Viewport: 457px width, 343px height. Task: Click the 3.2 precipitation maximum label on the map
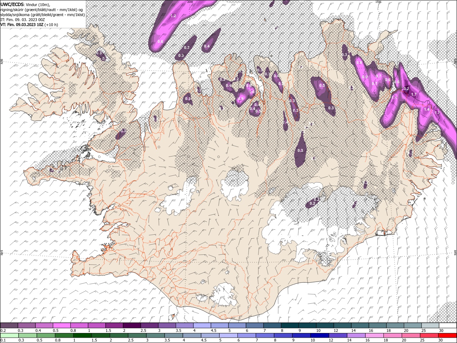coord(406,89)
